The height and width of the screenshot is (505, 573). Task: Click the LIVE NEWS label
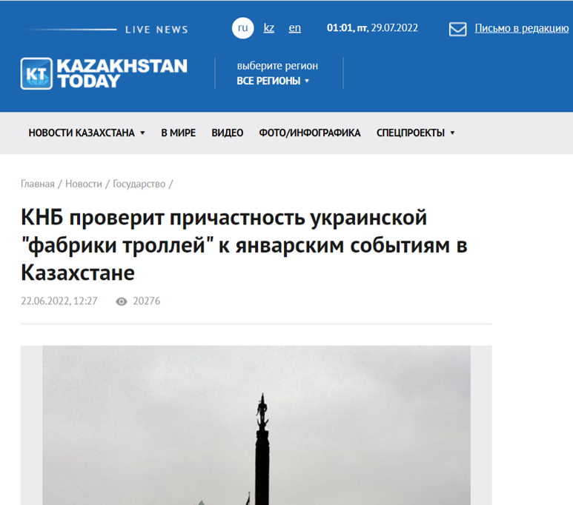(x=156, y=30)
